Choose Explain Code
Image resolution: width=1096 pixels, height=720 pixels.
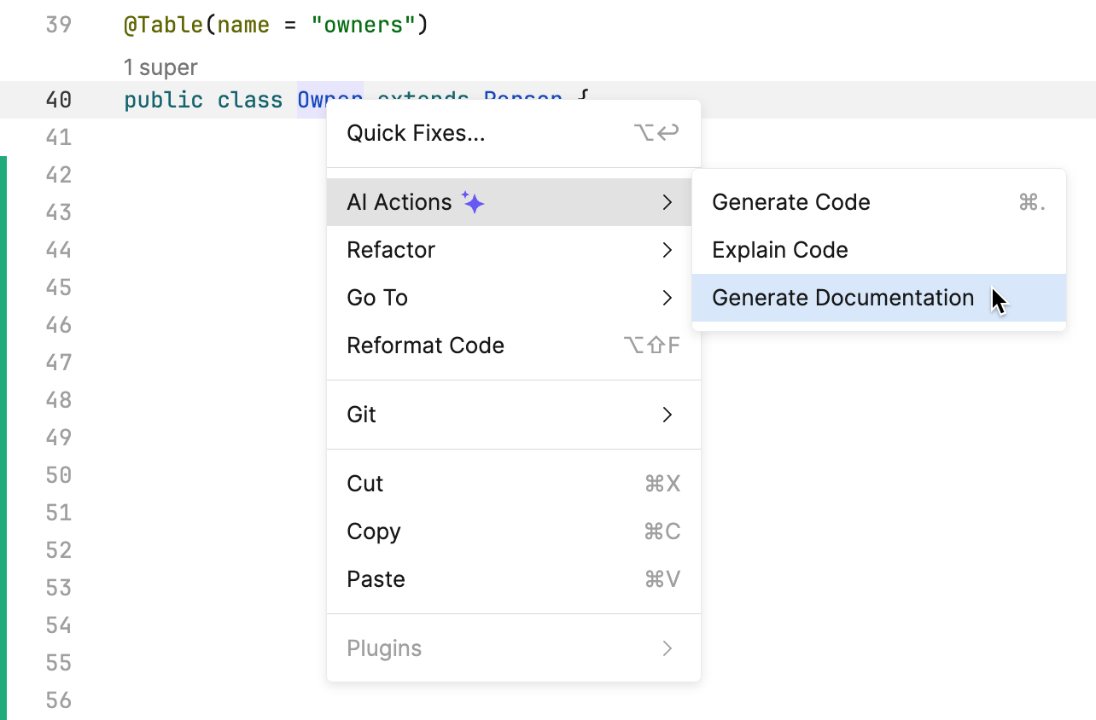[779, 250]
